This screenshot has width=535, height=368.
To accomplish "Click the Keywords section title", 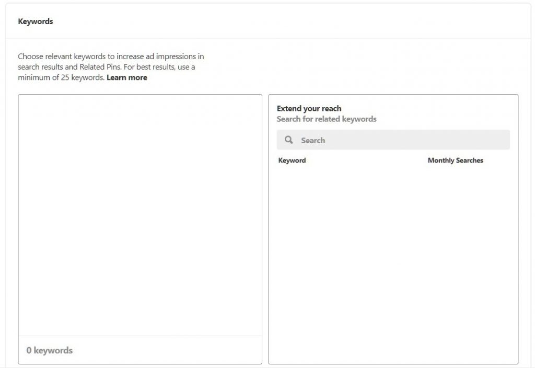I will click(36, 21).
